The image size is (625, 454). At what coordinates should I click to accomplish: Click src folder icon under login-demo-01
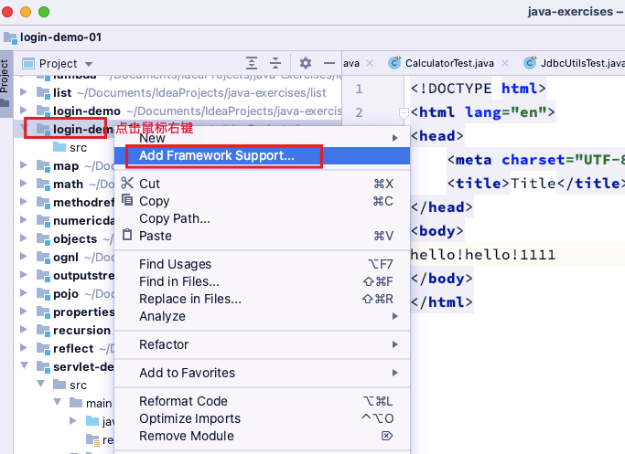[59, 147]
